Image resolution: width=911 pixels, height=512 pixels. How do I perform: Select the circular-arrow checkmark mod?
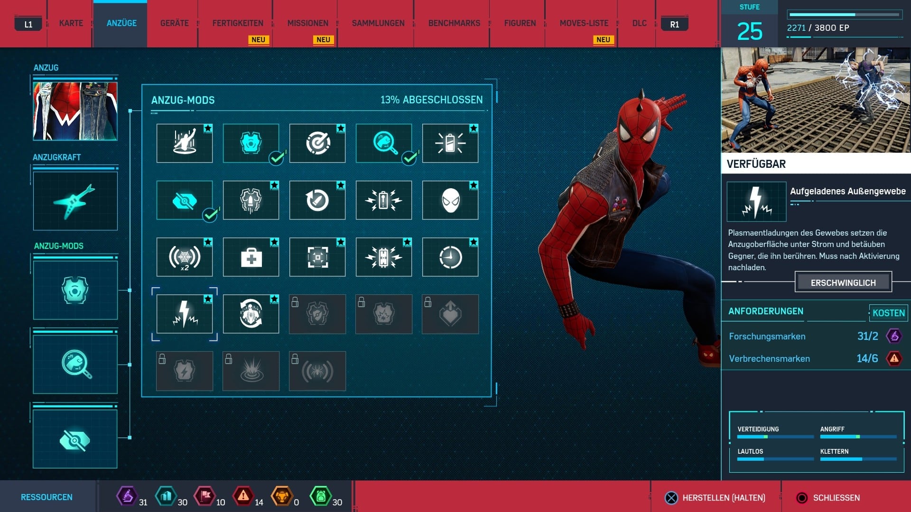click(317, 200)
